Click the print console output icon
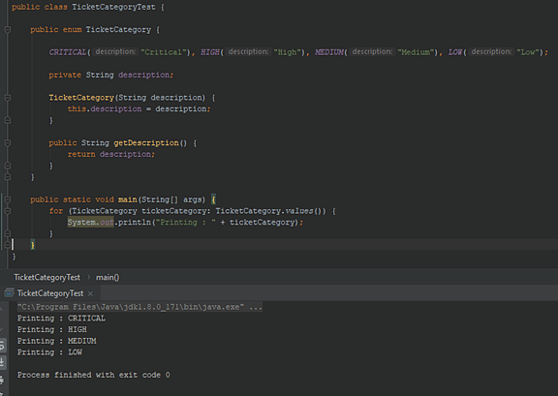The image size is (558, 396). click(x=2, y=380)
